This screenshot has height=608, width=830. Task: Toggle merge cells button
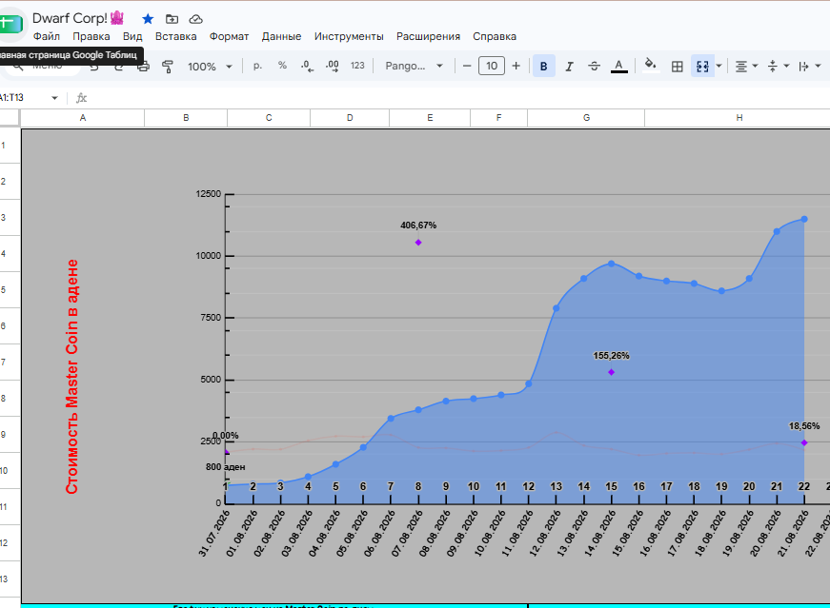click(x=702, y=66)
